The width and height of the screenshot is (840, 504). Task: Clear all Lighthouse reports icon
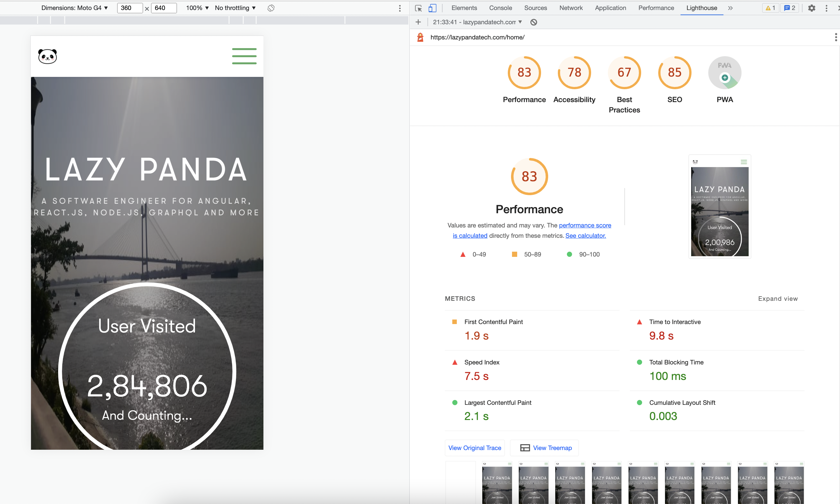[x=534, y=22]
